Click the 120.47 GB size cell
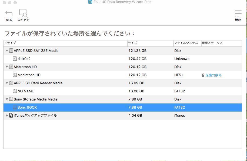Image resolution: width=247 pixels, height=161 pixels. [138, 59]
